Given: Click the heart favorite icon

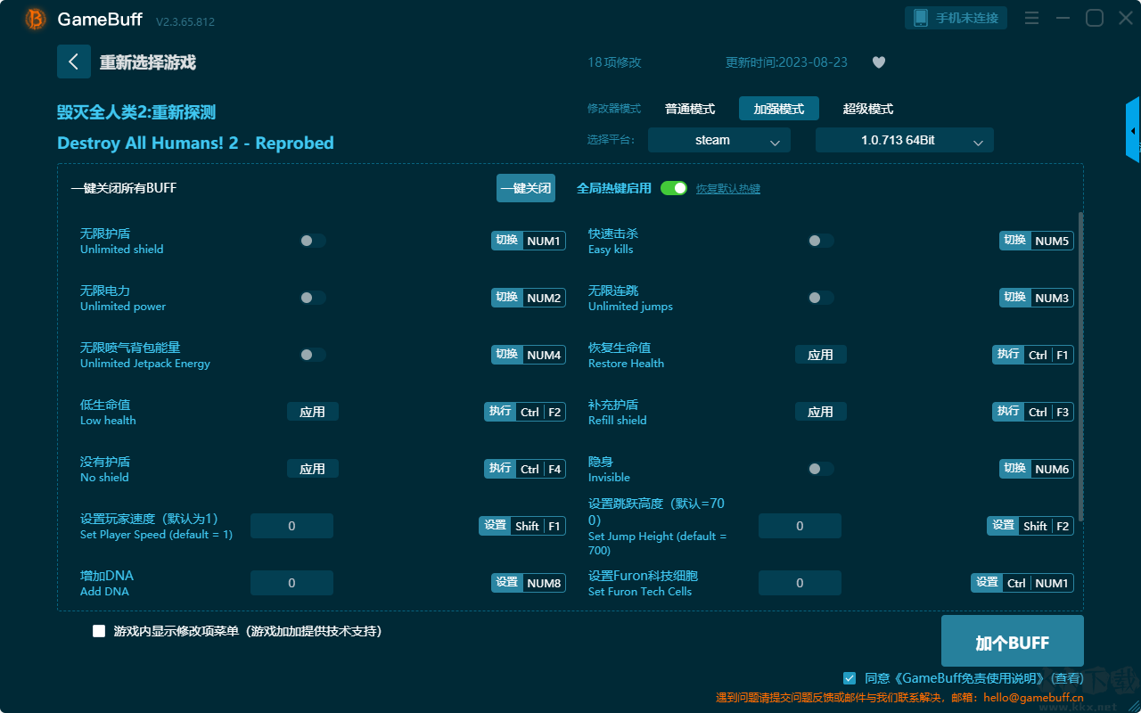Looking at the screenshot, I should pyautogui.click(x=879, y=62).
